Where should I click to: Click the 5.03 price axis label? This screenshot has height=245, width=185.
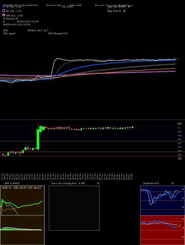179,139
